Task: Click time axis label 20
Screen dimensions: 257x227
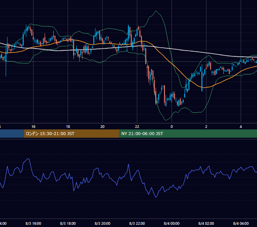Action: 102,126
